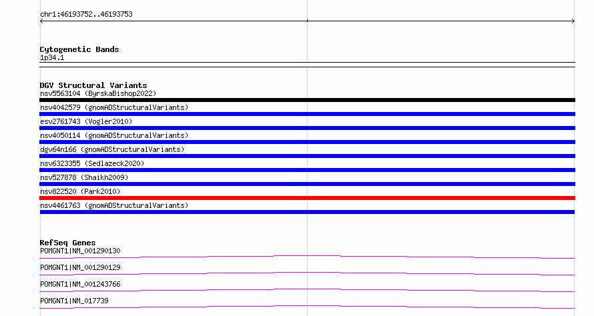Click the blue bar under nsv4042579
The image size is (594, 316).
tap(307, 114)
